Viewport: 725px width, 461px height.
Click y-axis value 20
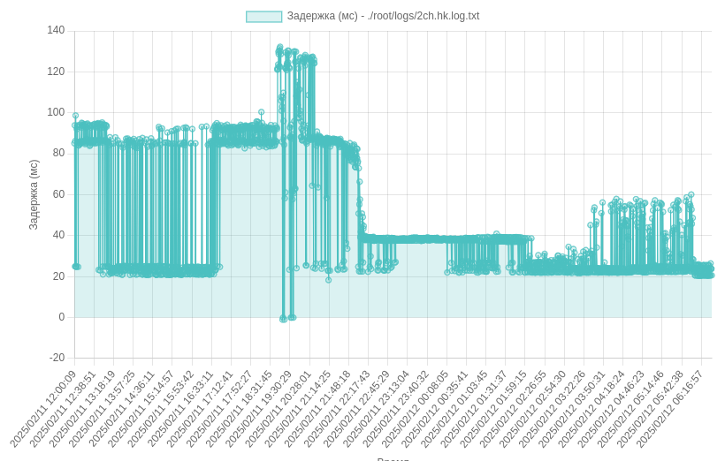point(58,276)
